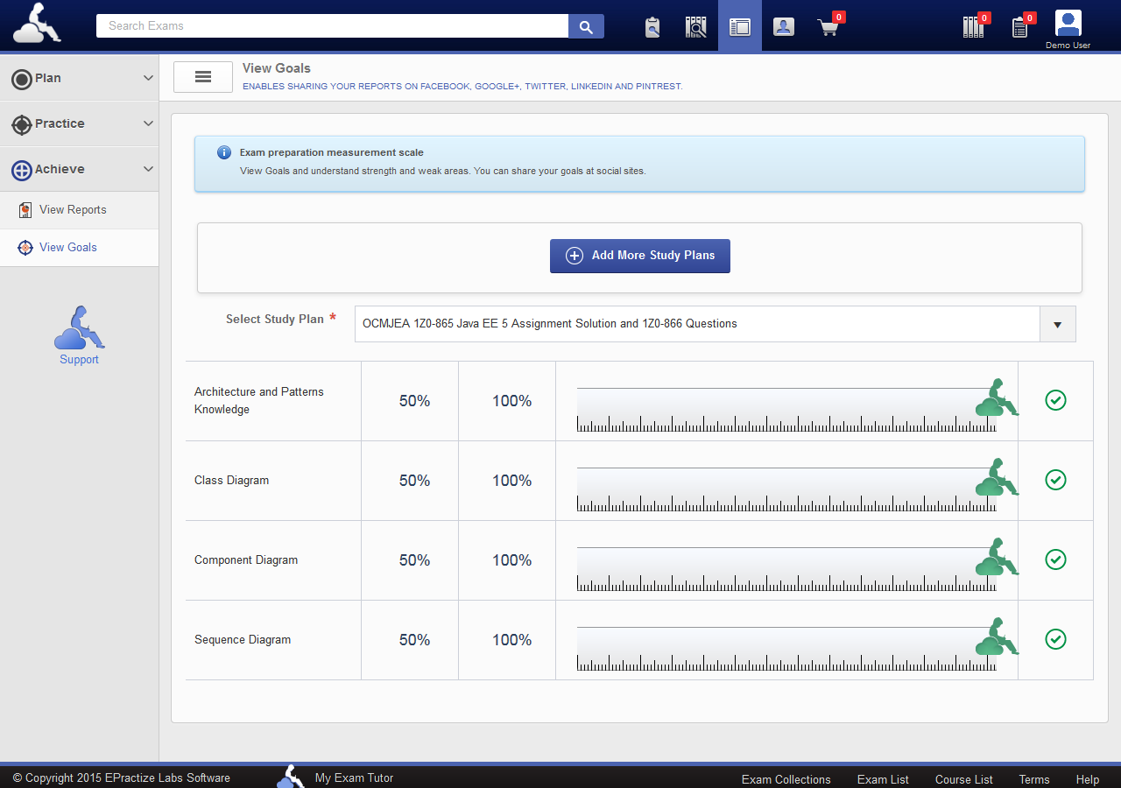Click the books with magnifier icon
Screen dimensions: 1121x788
(695, 27)
